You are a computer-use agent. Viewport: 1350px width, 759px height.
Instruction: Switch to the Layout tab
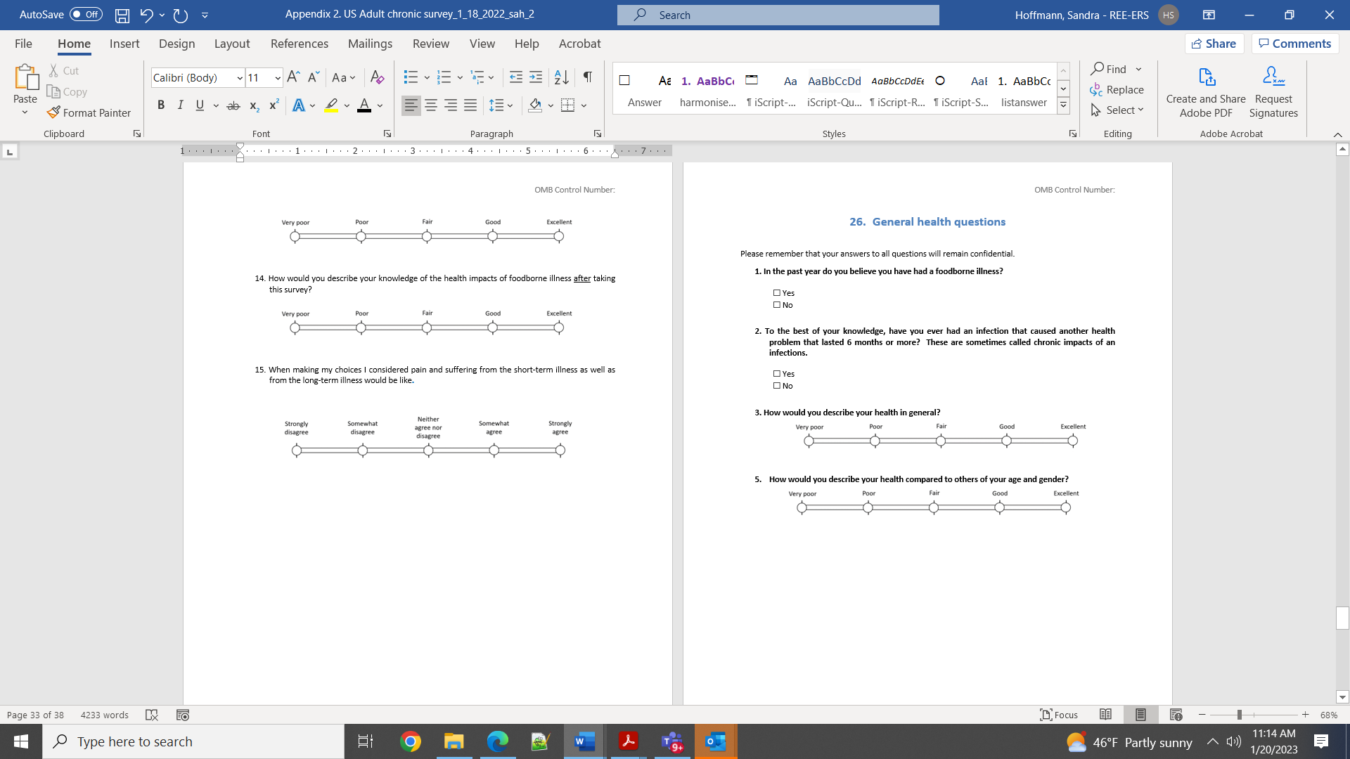pyautogui.click(x=231, y=44)
